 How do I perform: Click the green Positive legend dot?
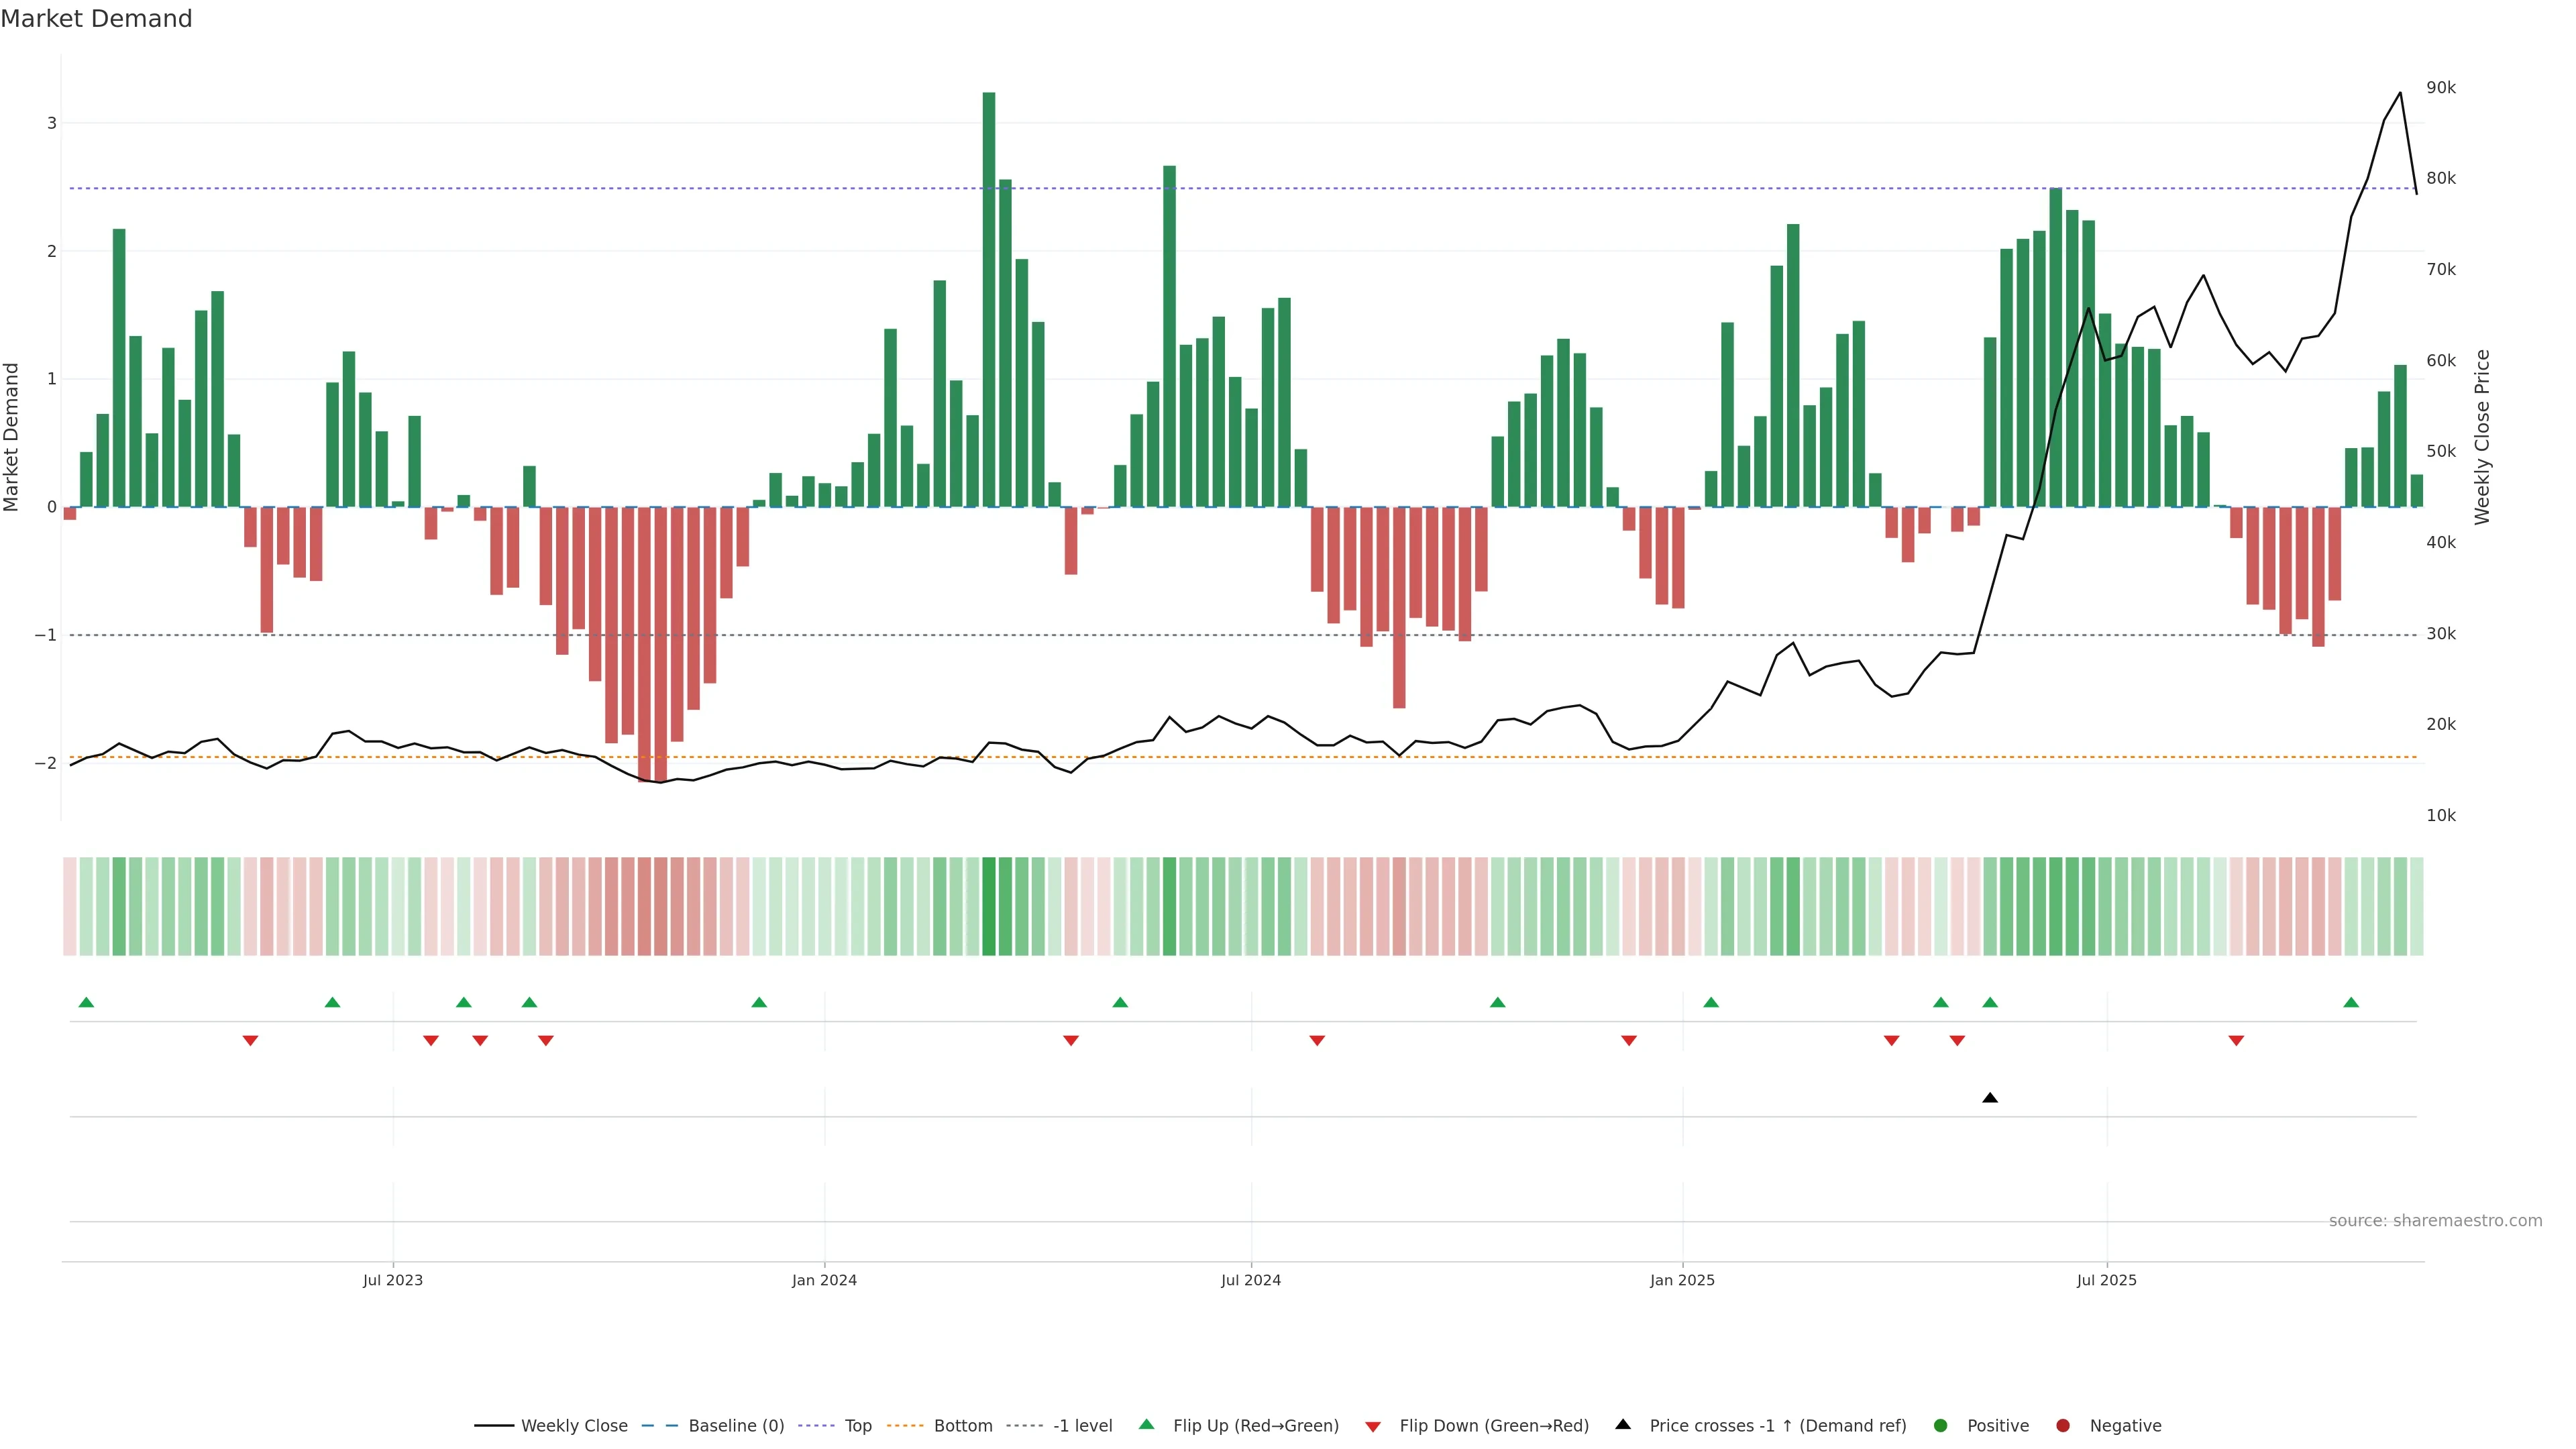[x=1941, y=1426]
